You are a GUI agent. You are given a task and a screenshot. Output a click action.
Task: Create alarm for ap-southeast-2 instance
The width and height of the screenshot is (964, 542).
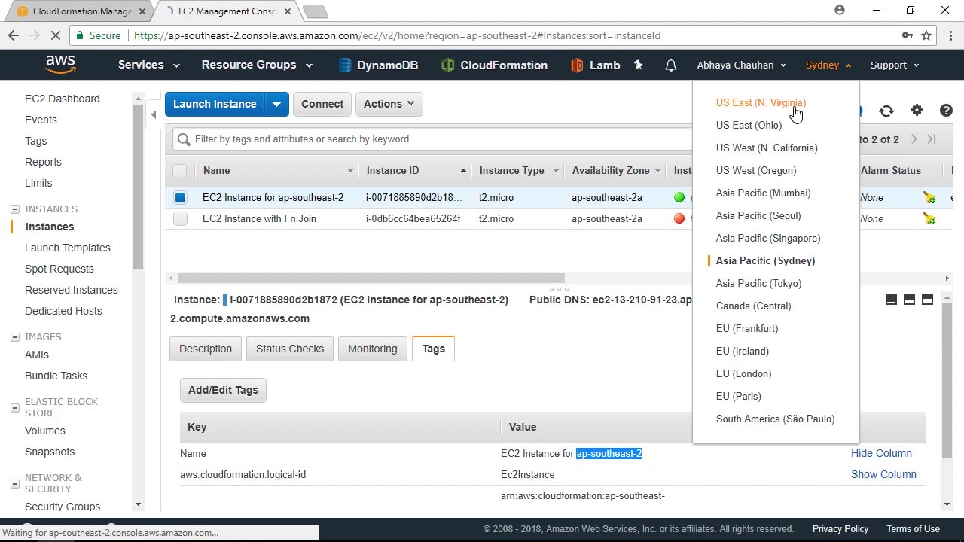point(930,198)
